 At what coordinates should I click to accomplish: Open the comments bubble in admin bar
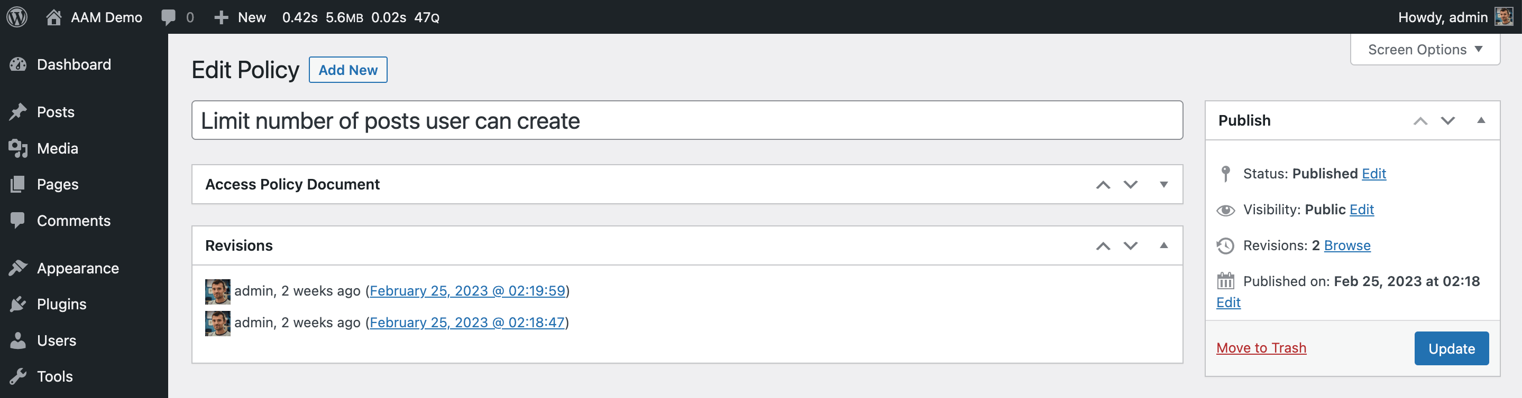[x=168, y=17]
